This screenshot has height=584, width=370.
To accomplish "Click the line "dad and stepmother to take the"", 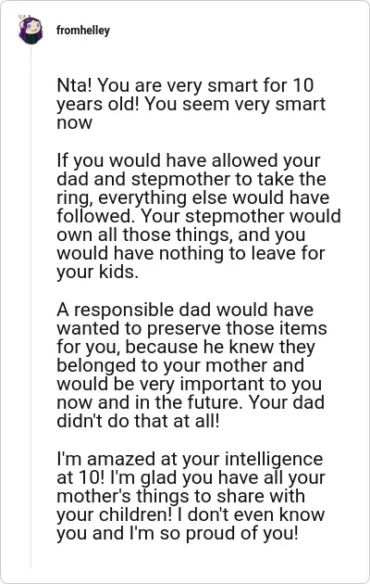I will [191, 179].
